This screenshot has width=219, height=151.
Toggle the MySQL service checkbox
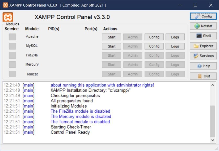[12, 46]
